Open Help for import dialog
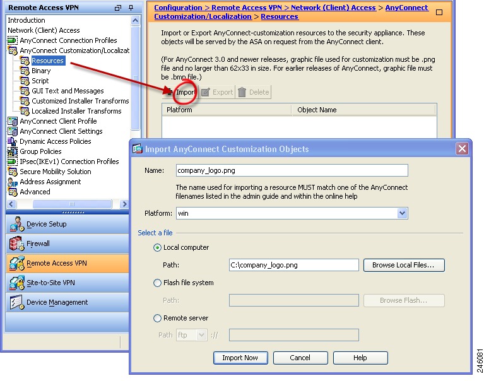This screenshot has height=381, width=484. [360, 358]
